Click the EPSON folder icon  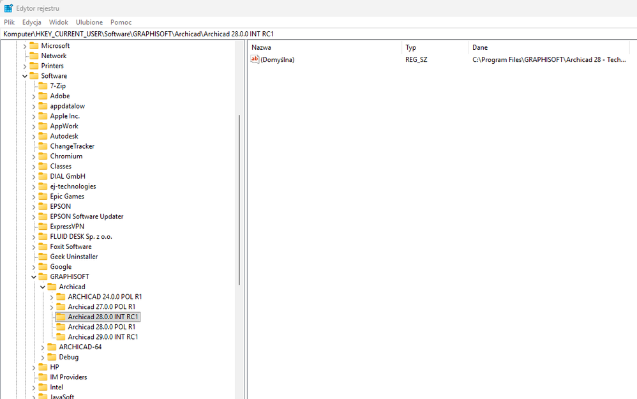click(43, 206)
